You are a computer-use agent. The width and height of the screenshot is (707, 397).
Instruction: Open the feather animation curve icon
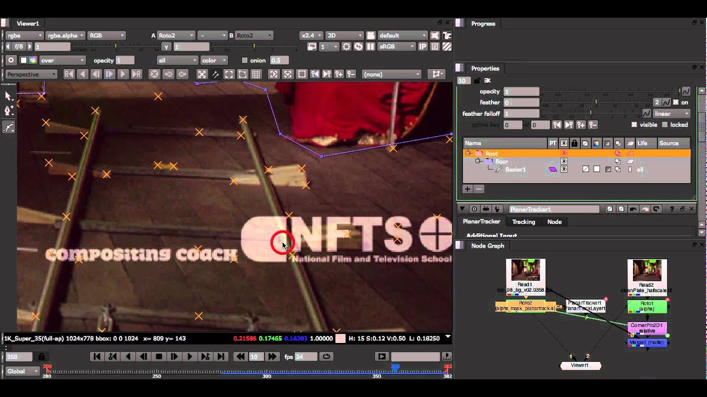666,103
